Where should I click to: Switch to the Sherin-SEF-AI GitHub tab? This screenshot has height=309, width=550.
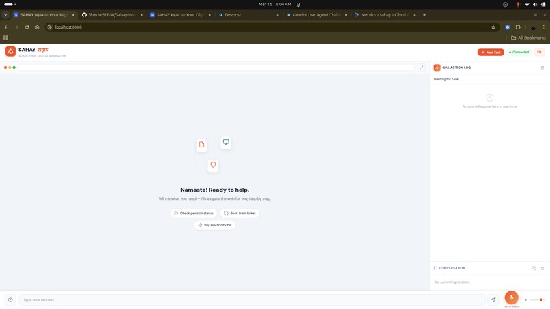tap(111, 15)
